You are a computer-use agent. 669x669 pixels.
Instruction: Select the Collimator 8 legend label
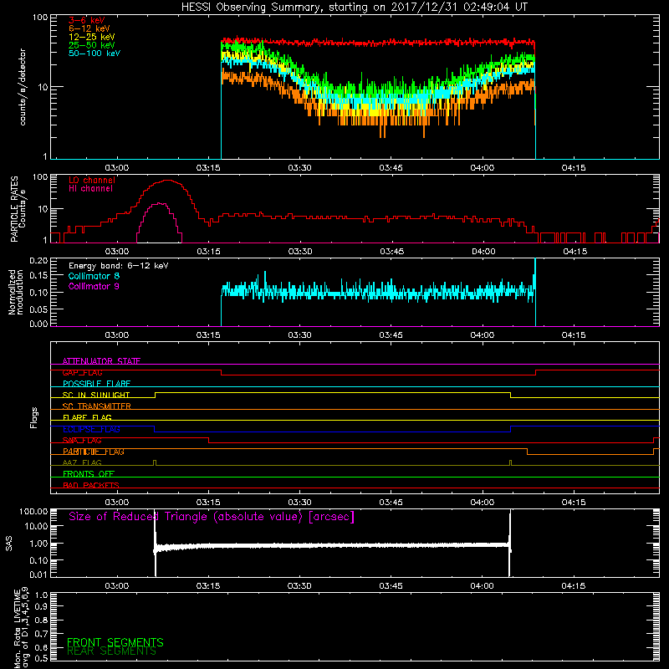(x=94, y=276)
